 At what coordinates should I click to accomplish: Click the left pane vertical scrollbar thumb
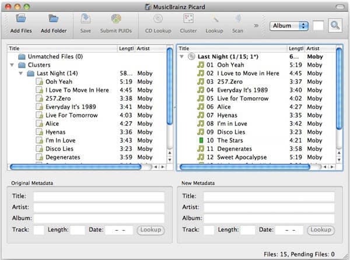(x=170, y=86)
